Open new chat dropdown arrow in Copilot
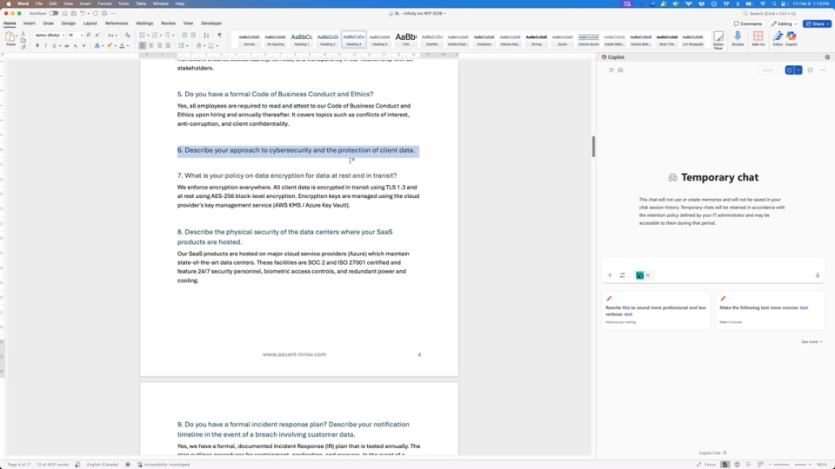 (x=798, y=70)
